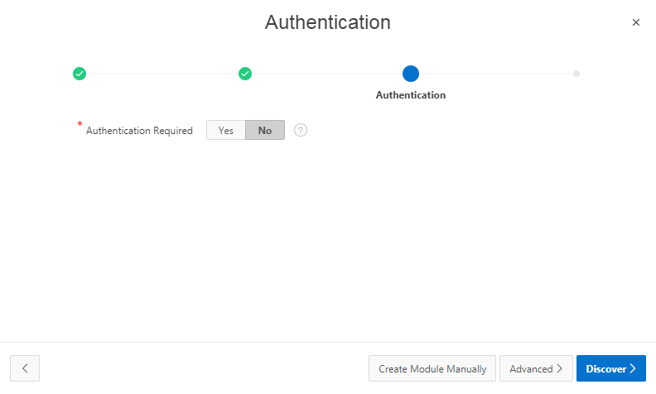Jump to the first completed wizard step
656x394 pixels.
pyautogui.click(x=80, y=74)
